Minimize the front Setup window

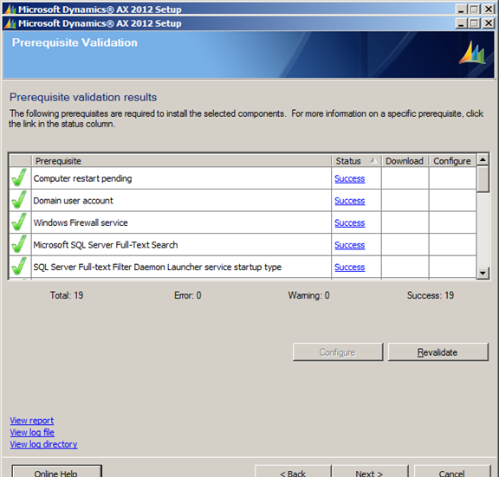(461, 23)
